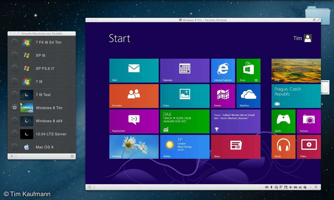334x200 pixels.
Task: Open the red News tile
Action: click(236, 147)
